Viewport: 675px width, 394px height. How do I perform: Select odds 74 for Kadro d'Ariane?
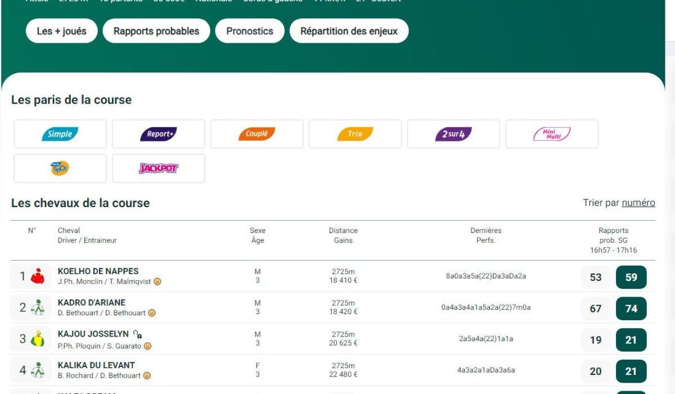(x=631, y=308)
